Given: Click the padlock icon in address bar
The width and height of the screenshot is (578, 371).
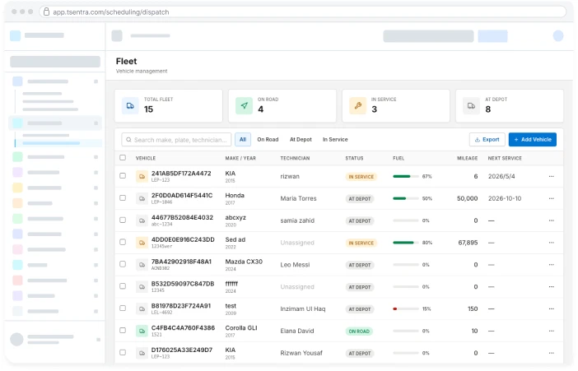Looking at the screenshot, I should coord(46,12).
